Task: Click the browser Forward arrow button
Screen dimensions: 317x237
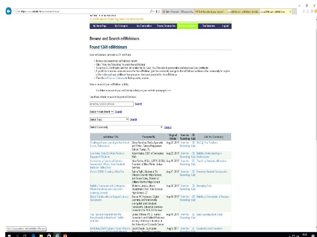Action: coord(14,11)
